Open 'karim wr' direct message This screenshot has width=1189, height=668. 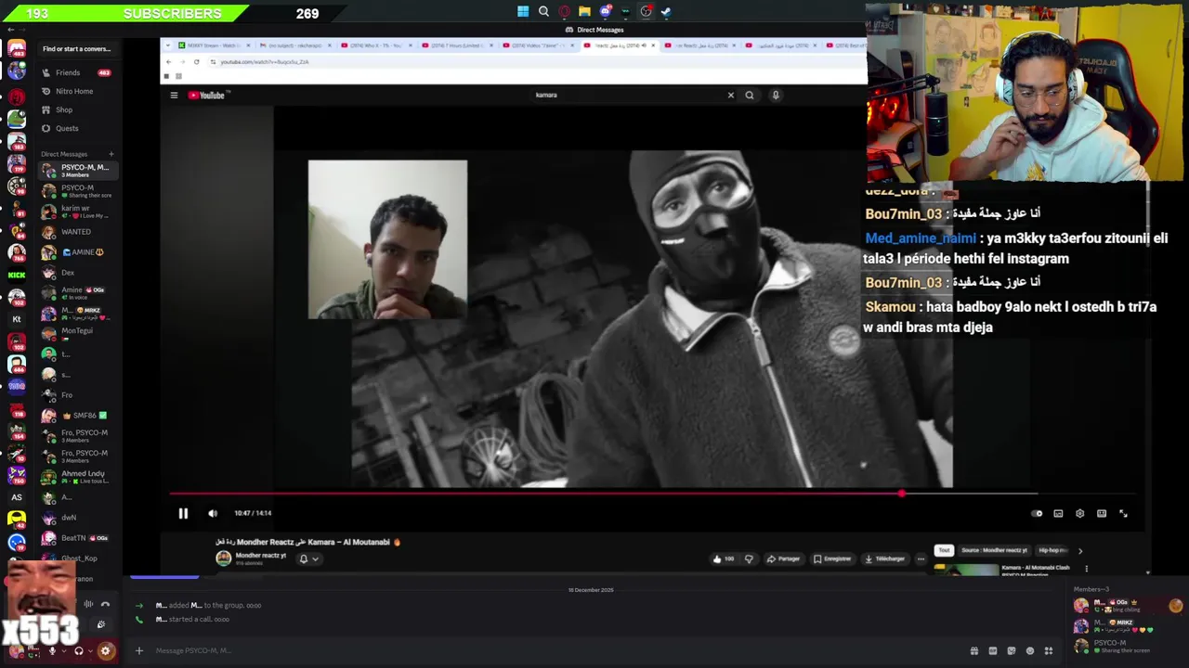click(x=76, y=212)
